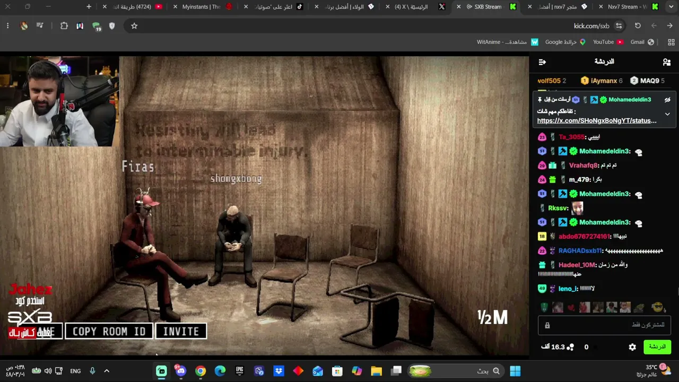Open volume control in system tray
This screenshot has height=382, width=679.
point(48,371)
